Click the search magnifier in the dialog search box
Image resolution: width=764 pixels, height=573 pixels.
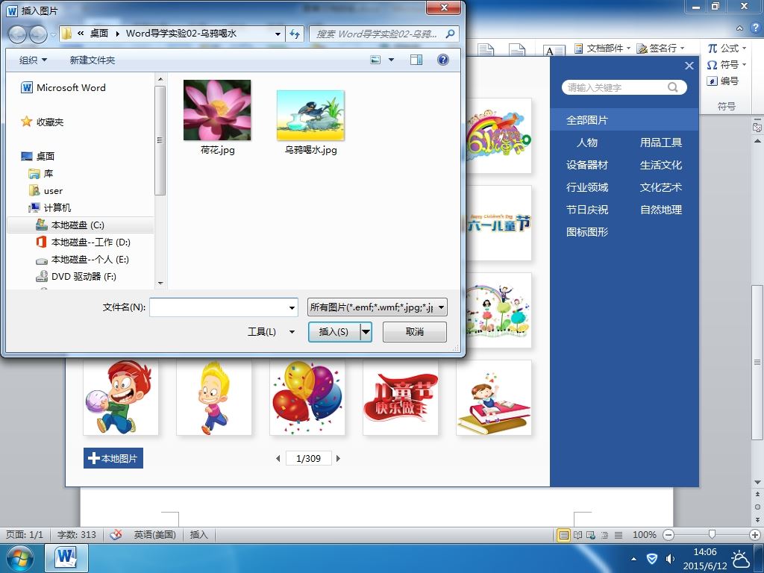click(450, 34)
